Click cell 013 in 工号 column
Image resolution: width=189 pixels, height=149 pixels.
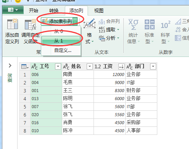[x=46, y=99]
